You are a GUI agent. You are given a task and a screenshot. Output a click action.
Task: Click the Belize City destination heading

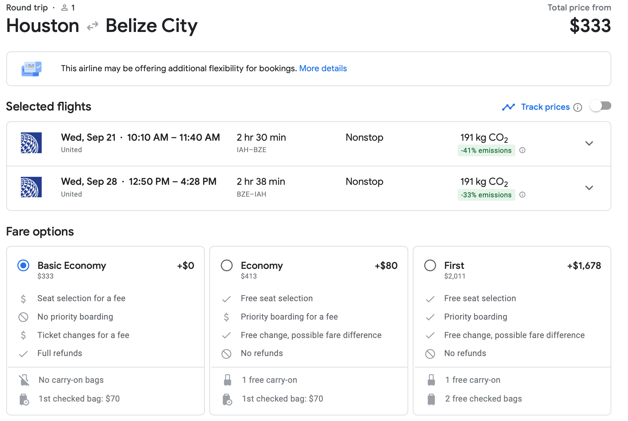tap(152, 26)
